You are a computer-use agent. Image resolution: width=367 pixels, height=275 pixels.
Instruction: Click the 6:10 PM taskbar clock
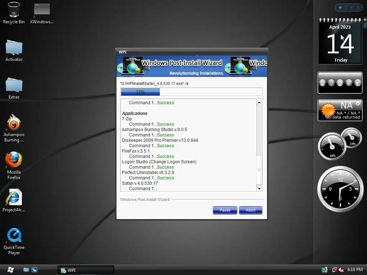pos(355,270)
